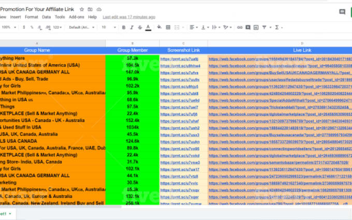The height and width of the screenshot is (220, 352).
Task: Open the screenshot link in the 104.5k row
Action: pos(180,66)
